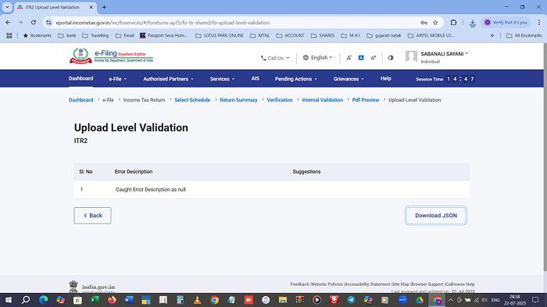
Task: Open a new browser tab
Action: (104, 7)
